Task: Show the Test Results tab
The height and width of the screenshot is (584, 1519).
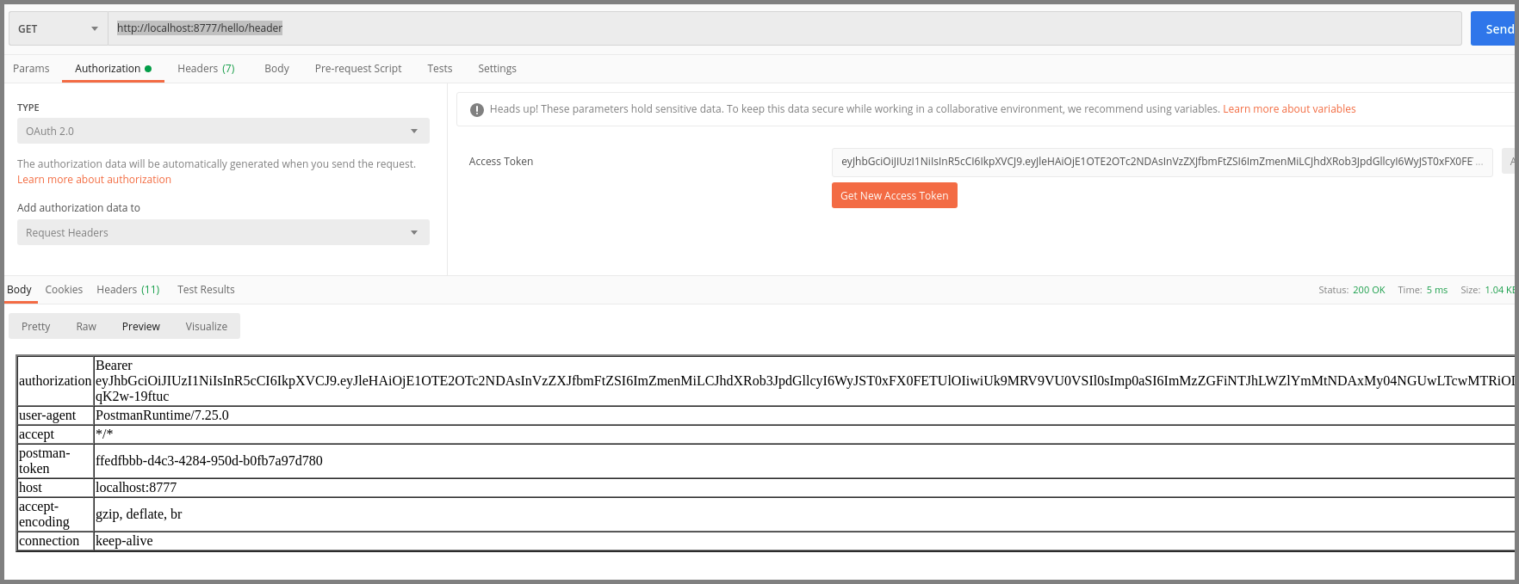Action: tap(206, 290)
